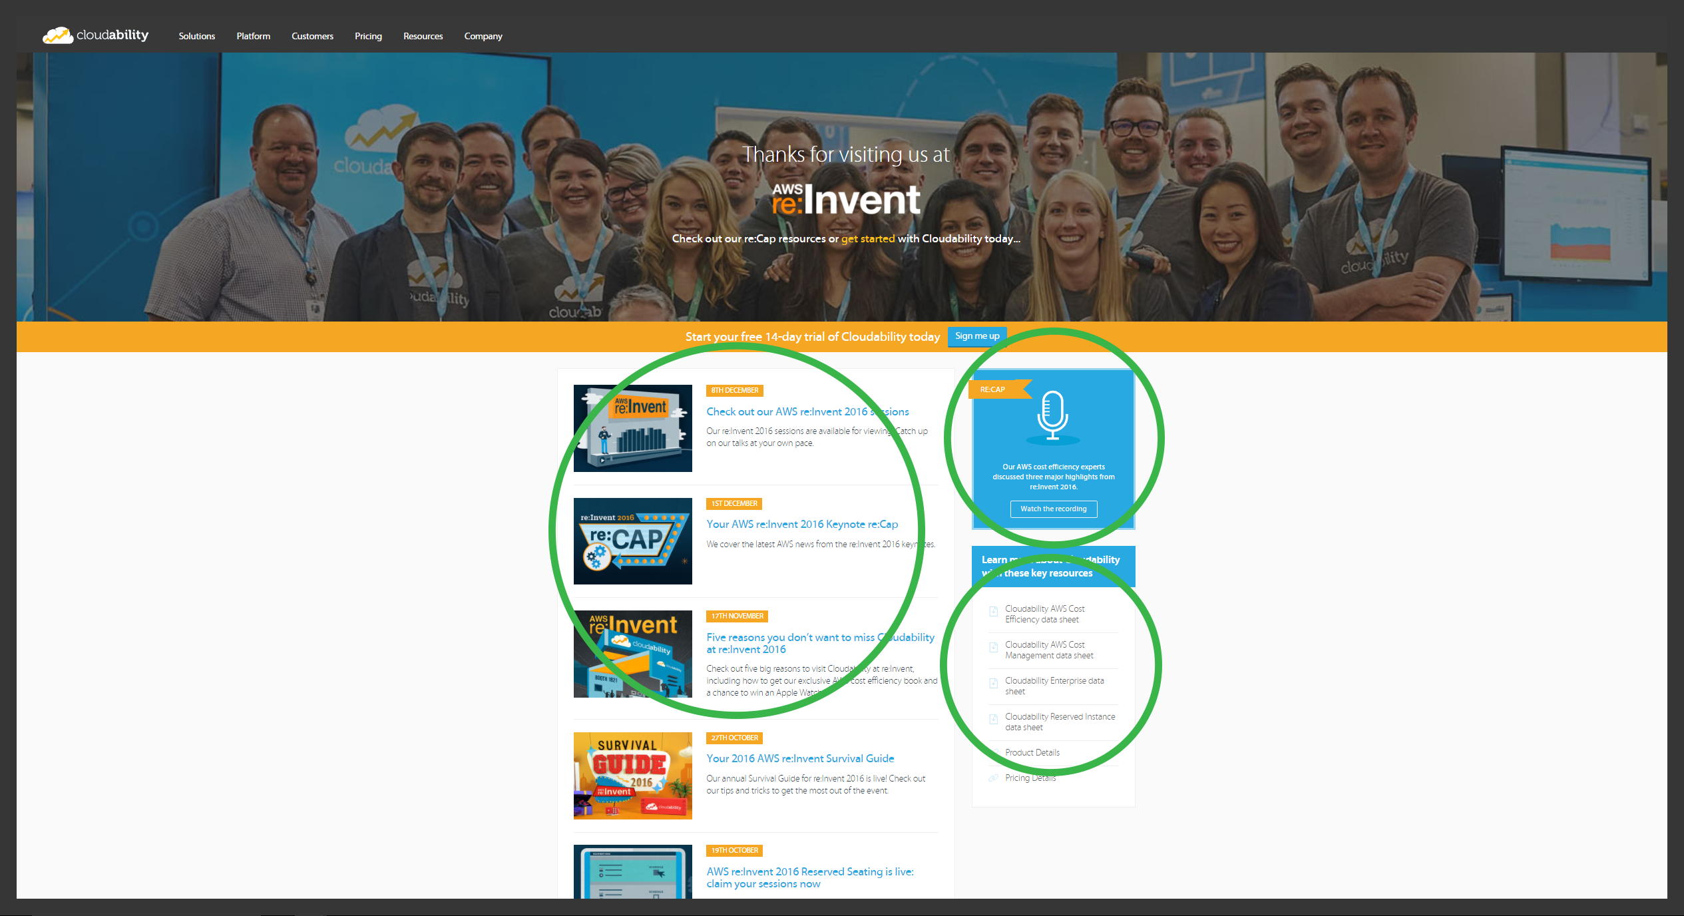Viewport: 1684px width, 916px height.
Task: Click 'Thanks for visiting us at' heading
Action: [846, 154]
